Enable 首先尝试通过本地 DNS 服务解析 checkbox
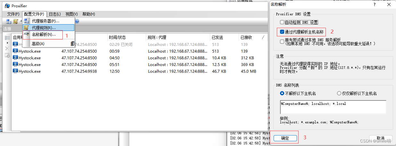The image size is (396, 146). pyautogui.click(x=282, y=41)
